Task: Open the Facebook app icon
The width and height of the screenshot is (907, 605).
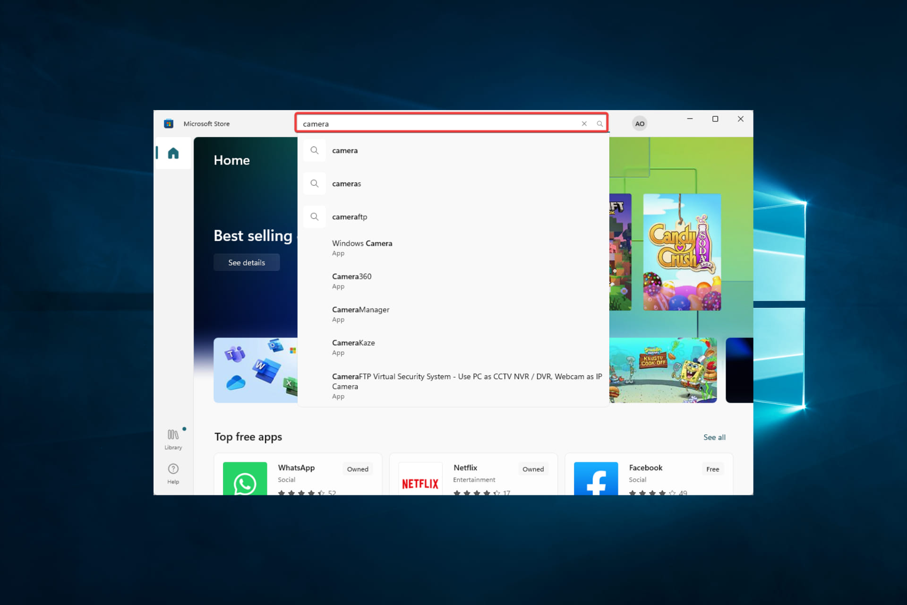Action: (596, 479)
